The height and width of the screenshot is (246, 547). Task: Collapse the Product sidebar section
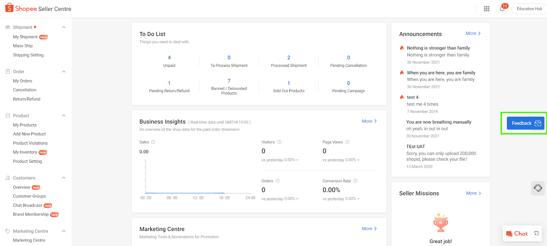[64, 116]
